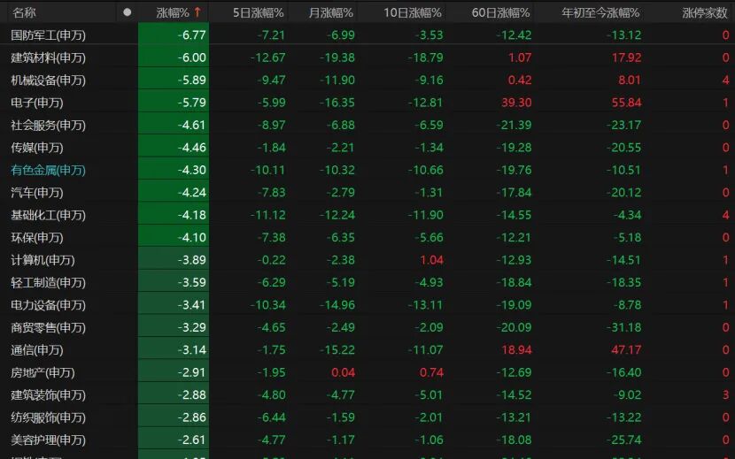Click 房地产(申万) sector name

[x=43, y=372]
